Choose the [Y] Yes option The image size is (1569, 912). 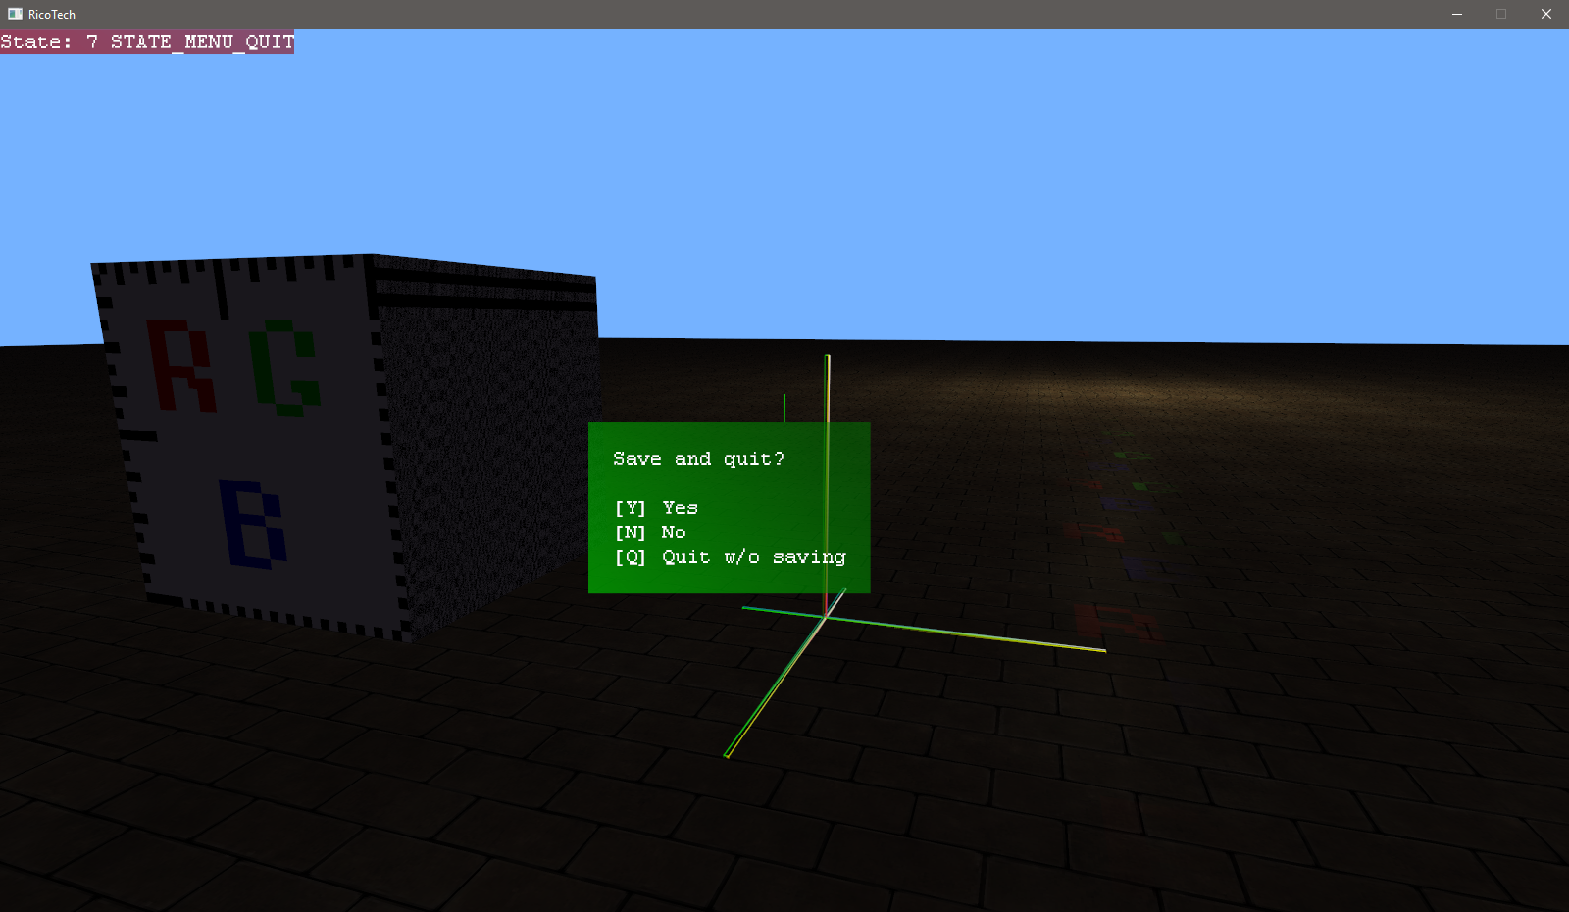click(680, 508)
